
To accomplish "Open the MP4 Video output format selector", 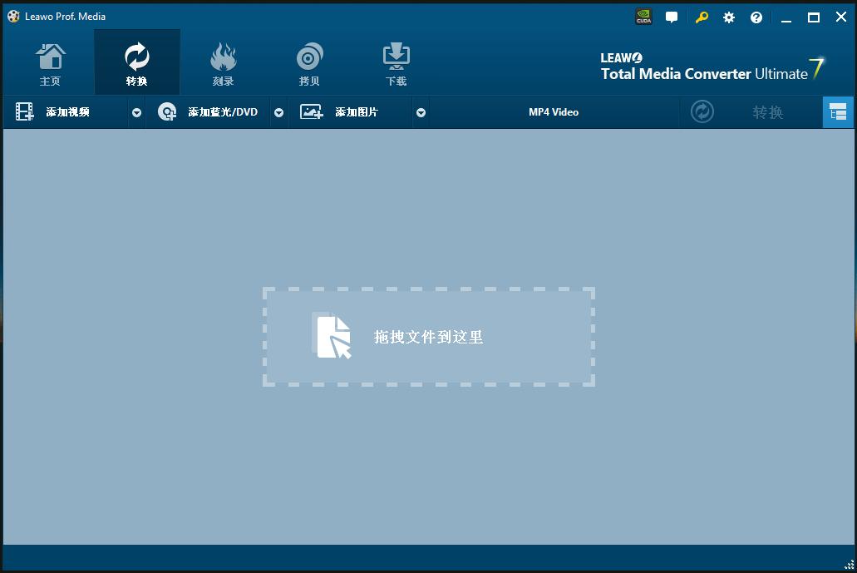I will pos(554,112).
